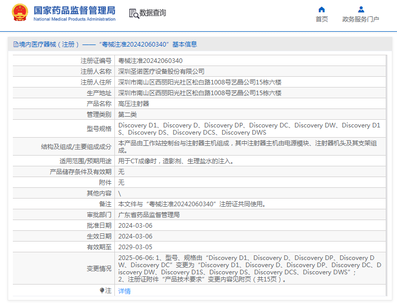The width and height of the screenshot is (397, 304).
Task: Click the 型号规格 Discovery models value
Action: 249,128
